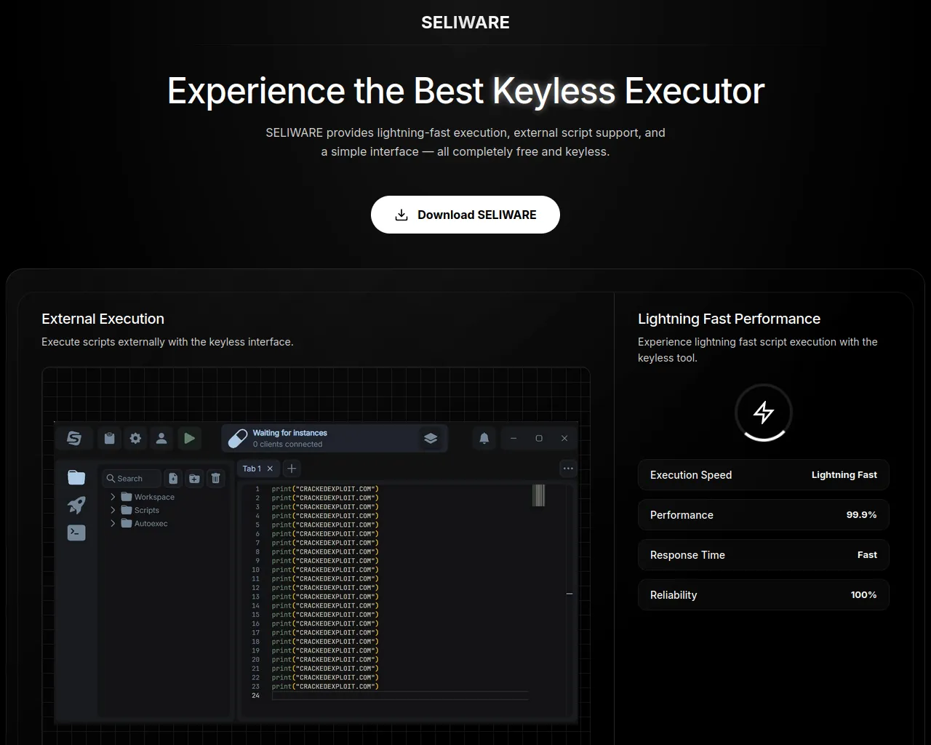Click the layers stack icon beside the instance status
Image resolution: width=931 pixels, height=745 pixels.
[x=431, y=438]
